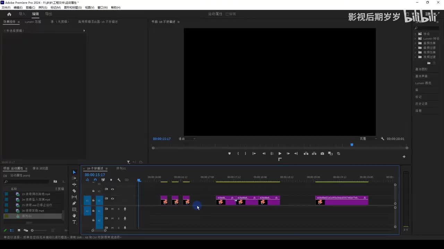Toggle lock on track V1
Screen dimensions: 444x249
point(93,200)
